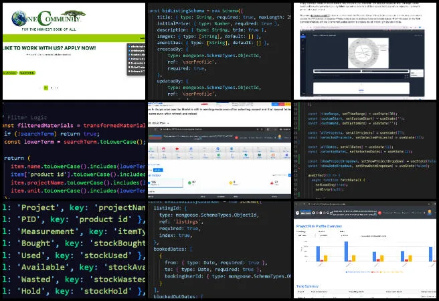Click the checkmark pencil icon next to the header message
The width and height of the screenshot is (439, 301).
pyautogui.click(x=331, y=213)
